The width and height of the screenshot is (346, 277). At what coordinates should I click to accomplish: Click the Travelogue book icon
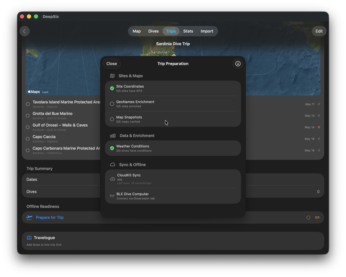pyautogui.click(x=29, y=238)
